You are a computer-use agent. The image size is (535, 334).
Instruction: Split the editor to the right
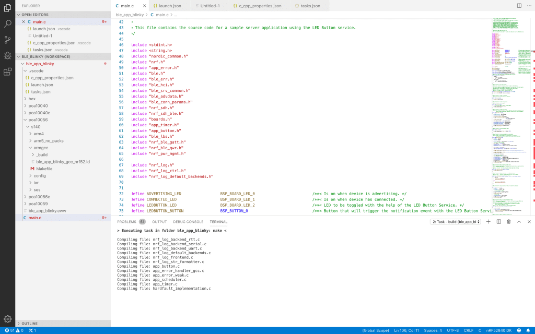[x=519, y=6]
